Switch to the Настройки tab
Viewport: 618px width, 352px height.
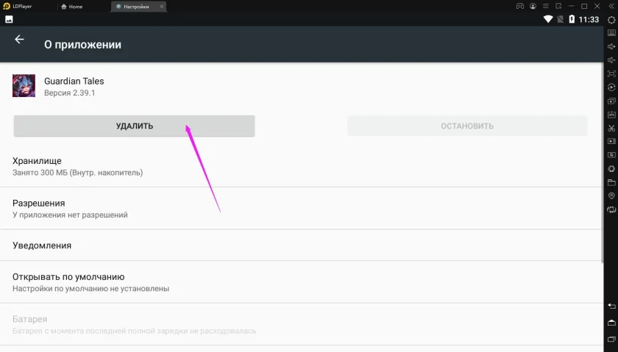click(x=136, y=7)
